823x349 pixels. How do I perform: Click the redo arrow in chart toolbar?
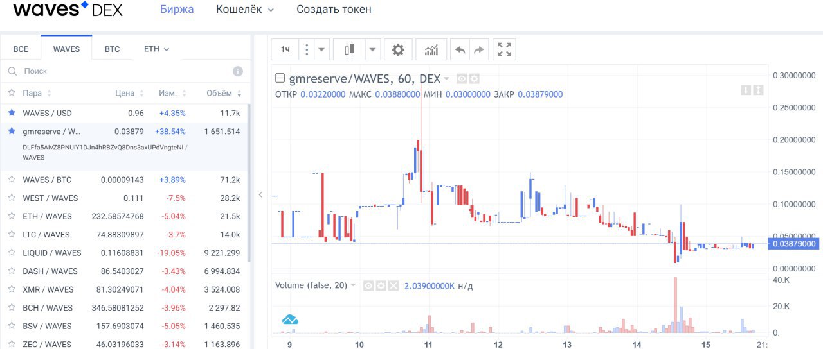(478, 49)
